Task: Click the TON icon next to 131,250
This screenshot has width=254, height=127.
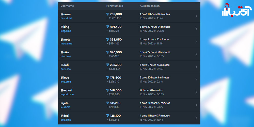Action: coord(108,103)
